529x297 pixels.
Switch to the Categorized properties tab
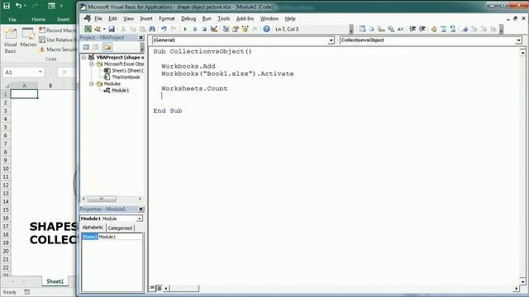pyautogui.click(x=120, y=228)
